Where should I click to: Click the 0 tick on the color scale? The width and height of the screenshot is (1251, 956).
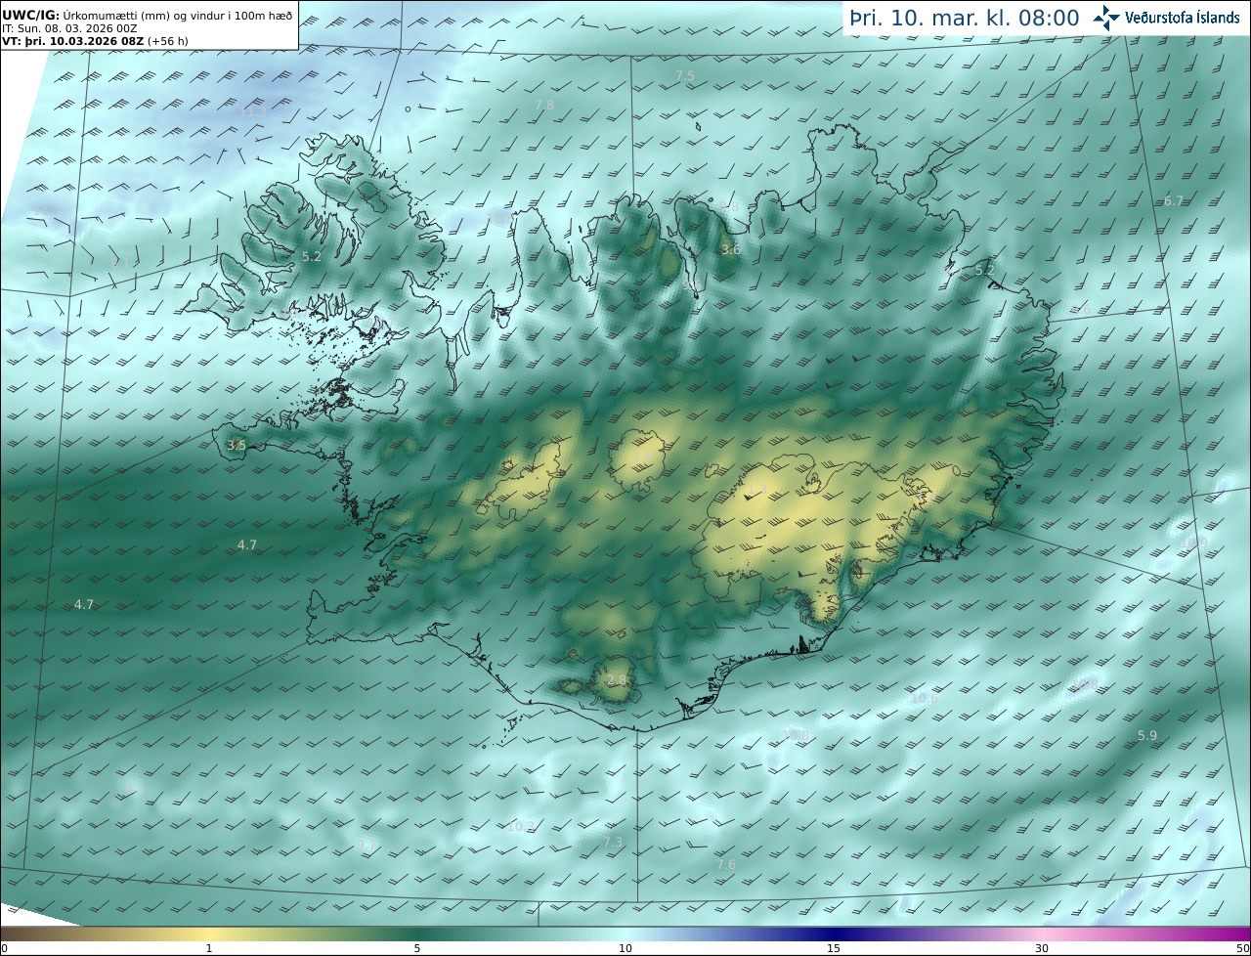[4, 948]
